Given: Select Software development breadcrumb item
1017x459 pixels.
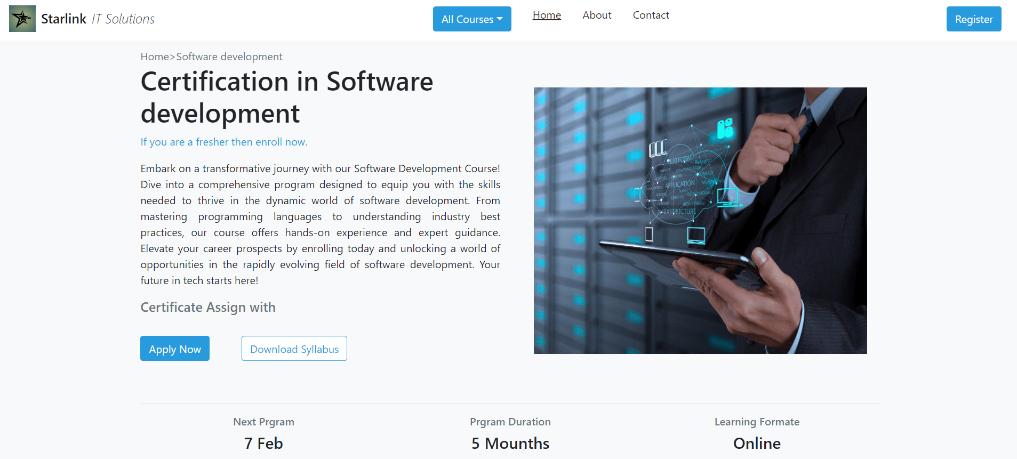Looking at the screenshot, I should tap(229, 57).
